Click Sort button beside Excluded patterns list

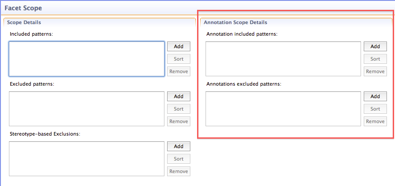(x=179, y=109)
